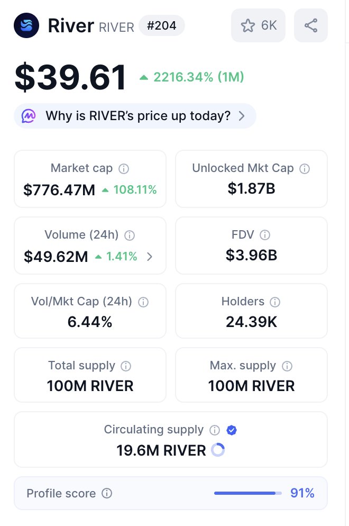Click the share icon button
Screen dimensions: 349x526
311,25
